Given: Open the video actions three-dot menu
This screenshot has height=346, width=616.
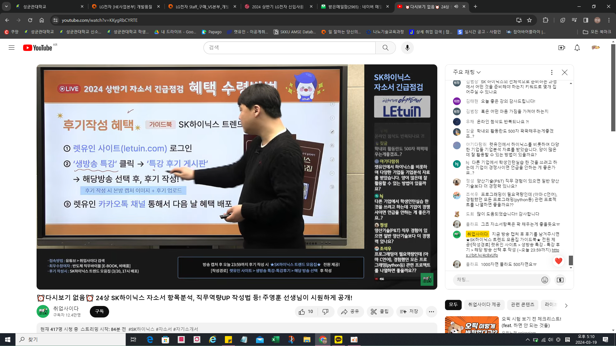Looking at the screenshot, I should 432,312.
